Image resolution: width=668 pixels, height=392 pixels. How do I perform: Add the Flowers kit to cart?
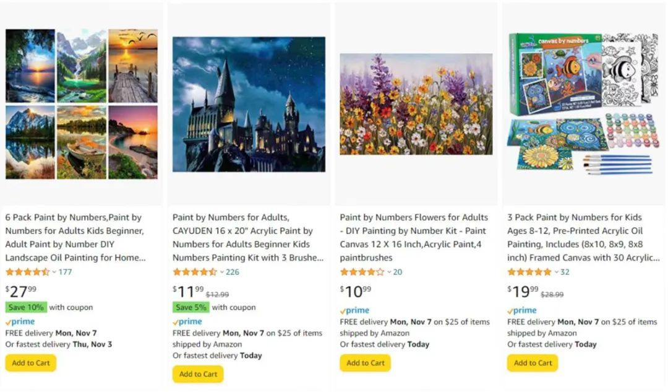(365, 363)
